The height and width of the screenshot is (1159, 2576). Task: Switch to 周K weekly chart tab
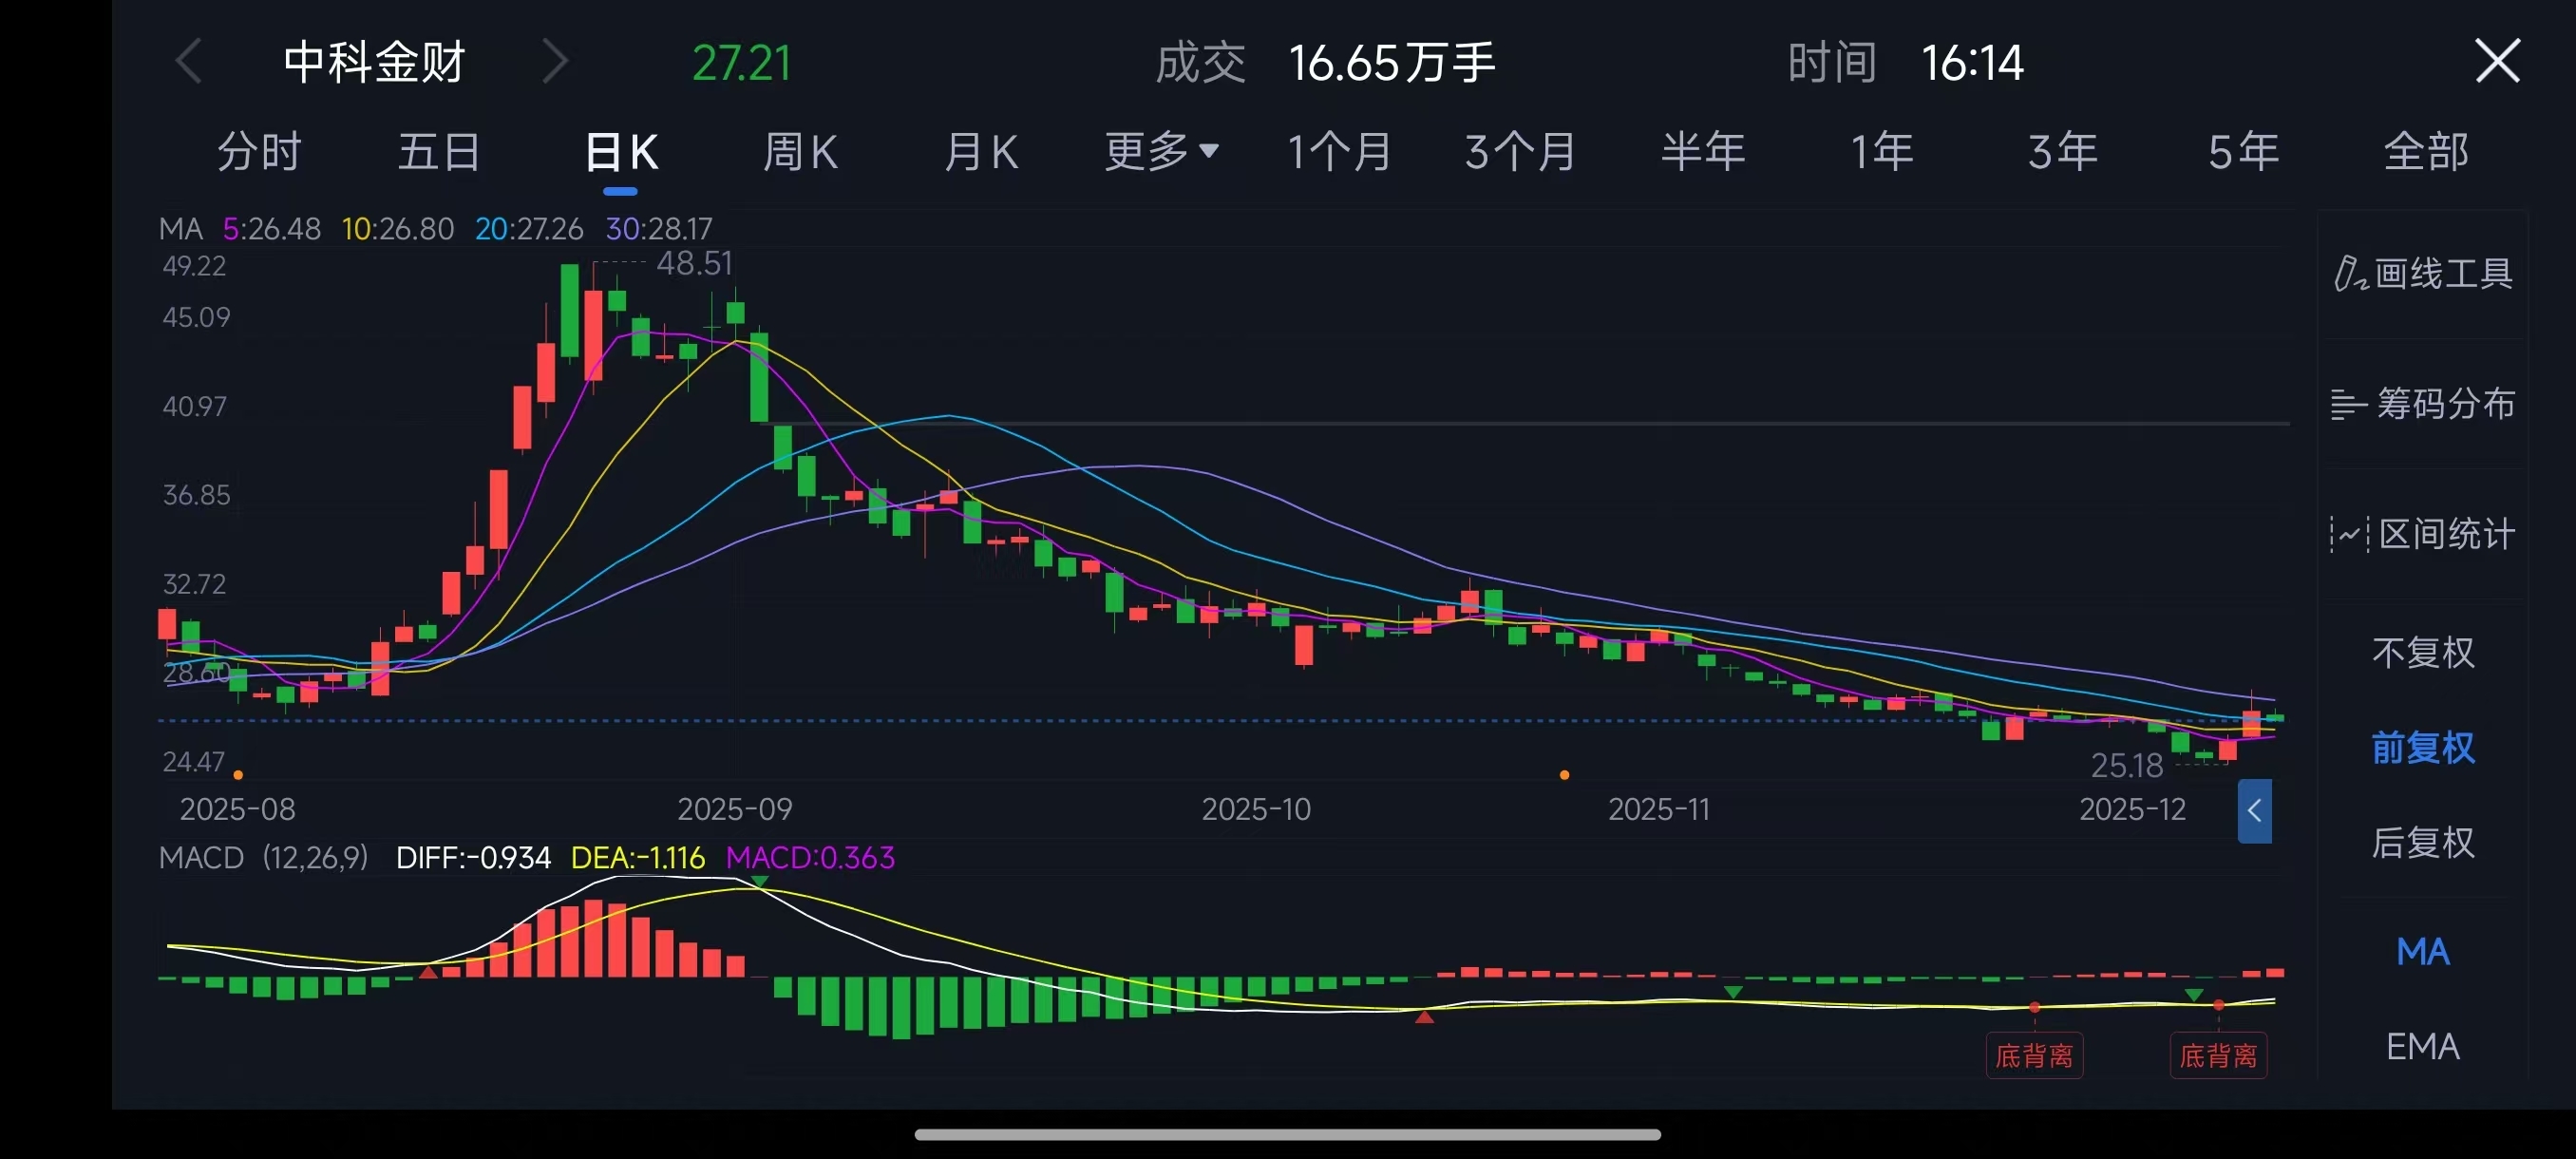tap(800, 152)
